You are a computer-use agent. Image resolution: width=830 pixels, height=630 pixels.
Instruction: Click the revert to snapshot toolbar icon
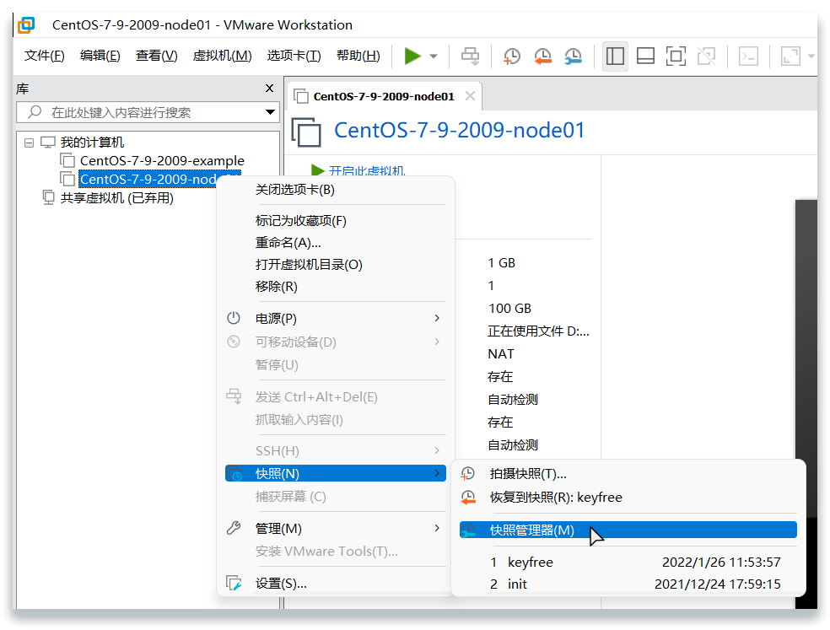542,56
